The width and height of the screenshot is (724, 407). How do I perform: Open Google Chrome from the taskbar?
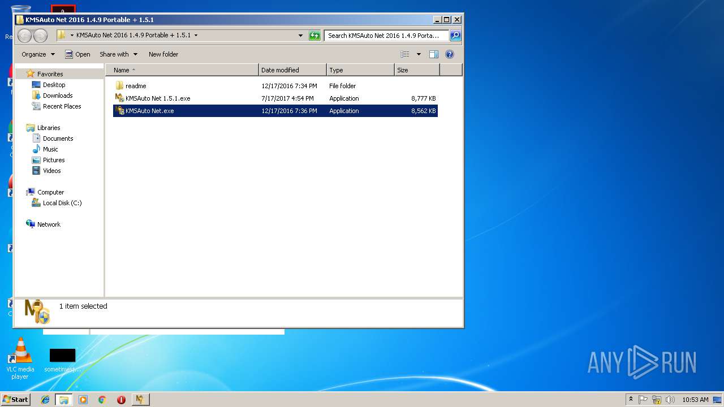tap(102, 400)
